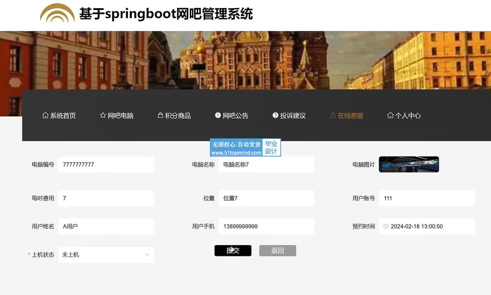
Task: Select 网吧公告 menu item
Action: (x=232, y=116)
